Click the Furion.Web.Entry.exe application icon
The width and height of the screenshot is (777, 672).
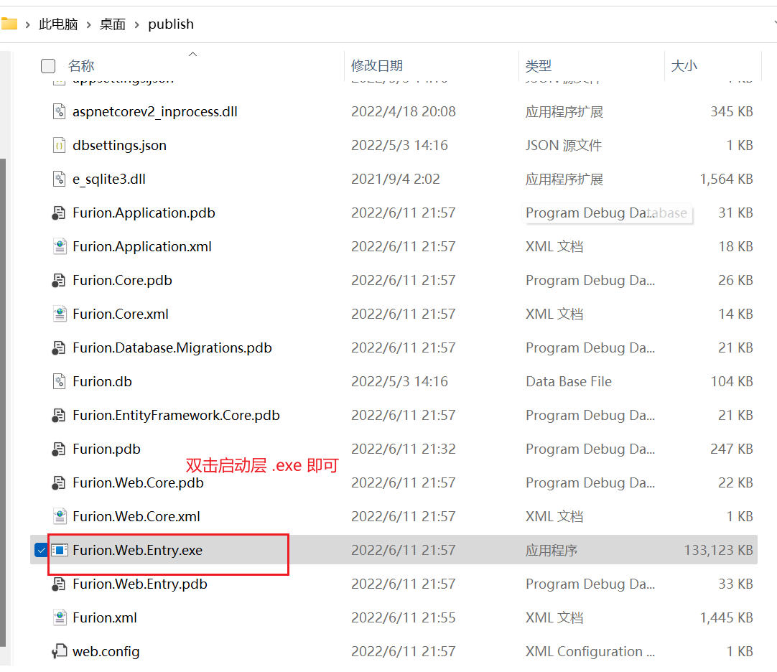coord(60,551)
